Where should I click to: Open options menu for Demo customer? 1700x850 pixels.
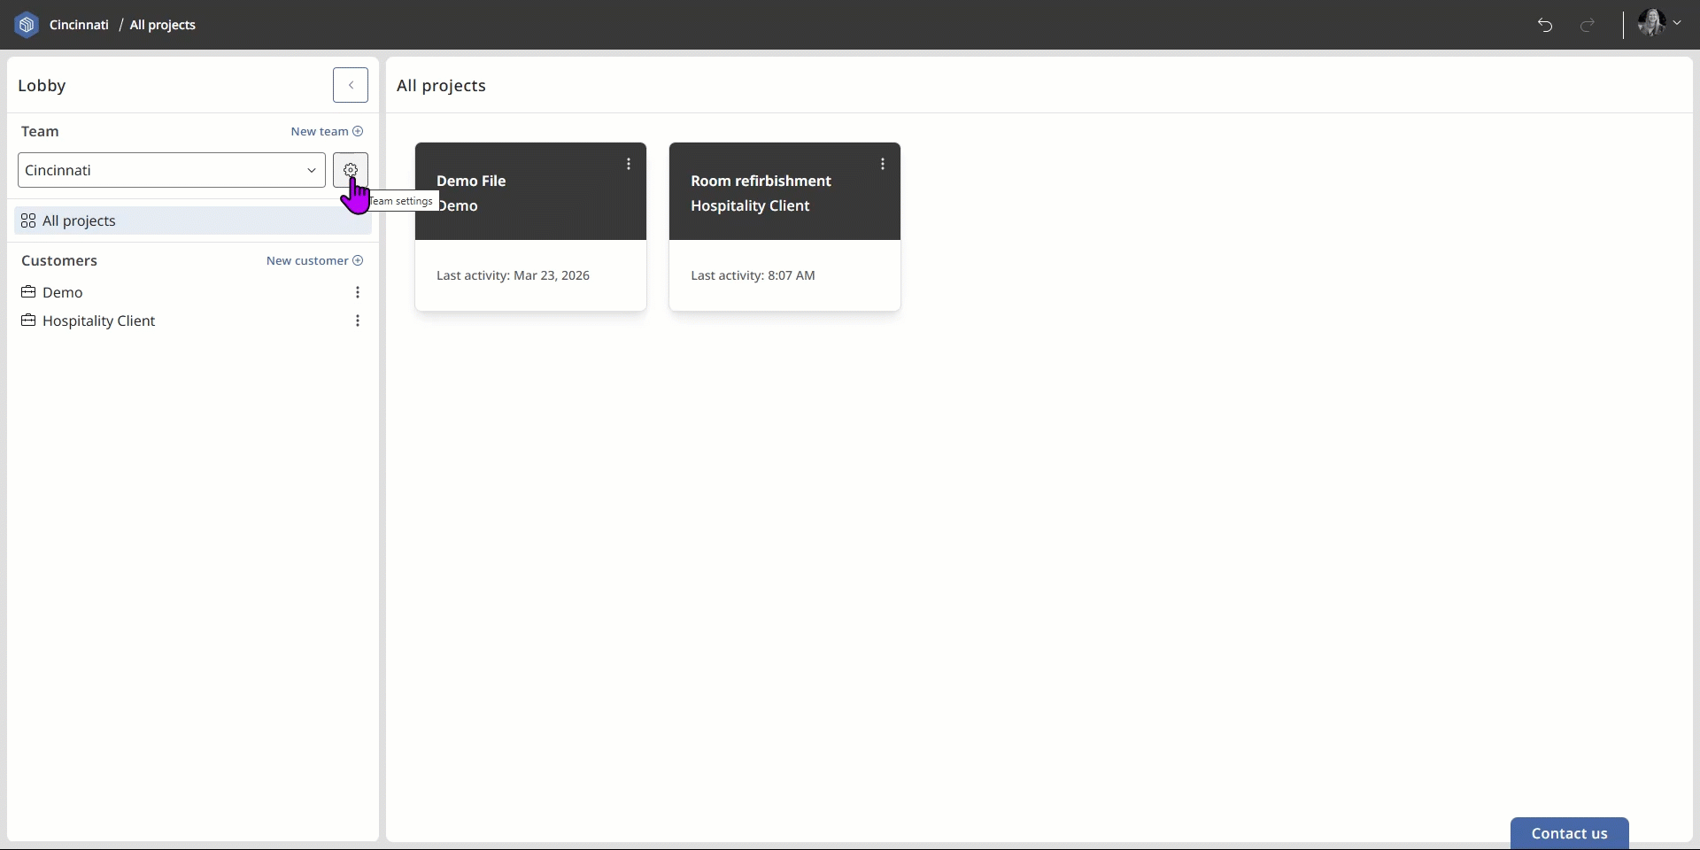[358, 292]
